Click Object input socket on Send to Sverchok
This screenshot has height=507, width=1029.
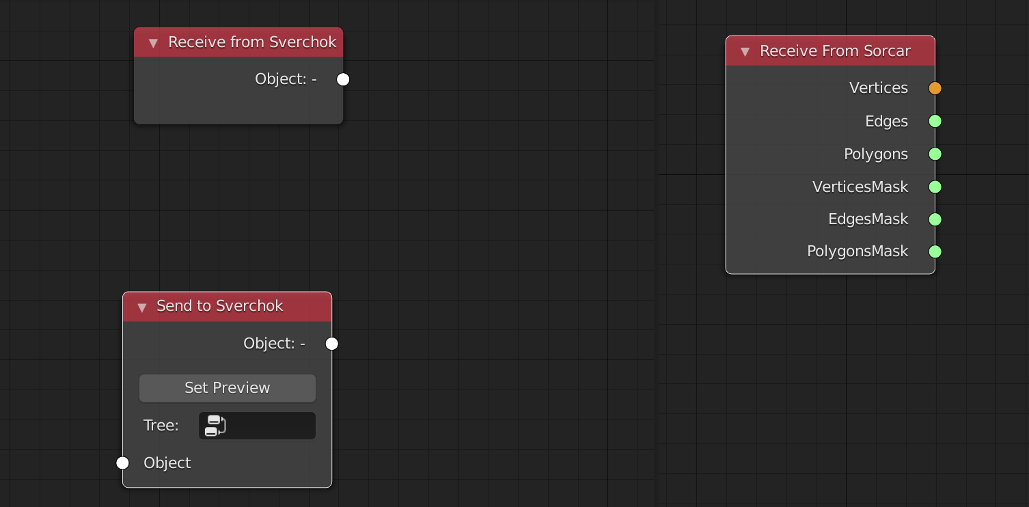point(122,463)
